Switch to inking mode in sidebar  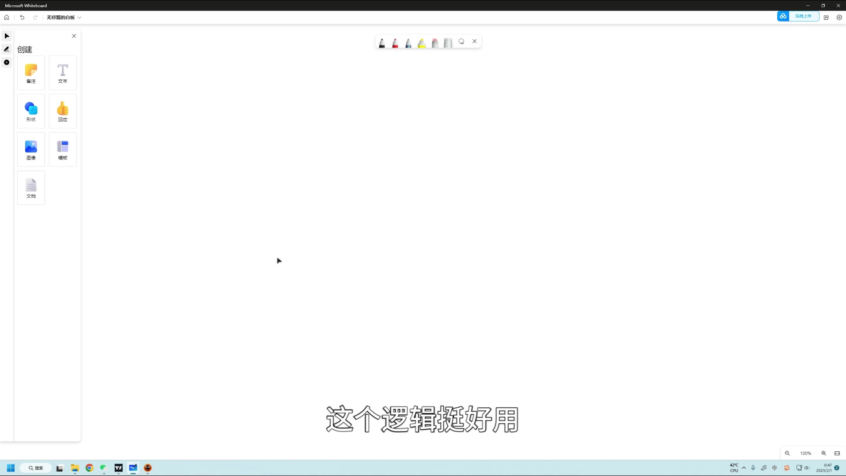[x=7, y=49]
